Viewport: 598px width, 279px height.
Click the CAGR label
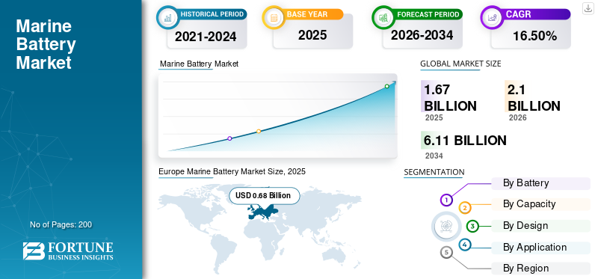tap(518, 14)
